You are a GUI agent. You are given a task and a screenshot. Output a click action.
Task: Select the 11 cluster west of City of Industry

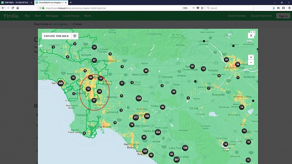click(122, 83)
